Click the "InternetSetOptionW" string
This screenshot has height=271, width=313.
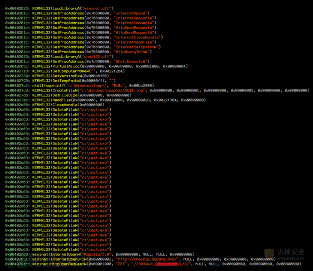pyautogui.click(x=137, y=47)
